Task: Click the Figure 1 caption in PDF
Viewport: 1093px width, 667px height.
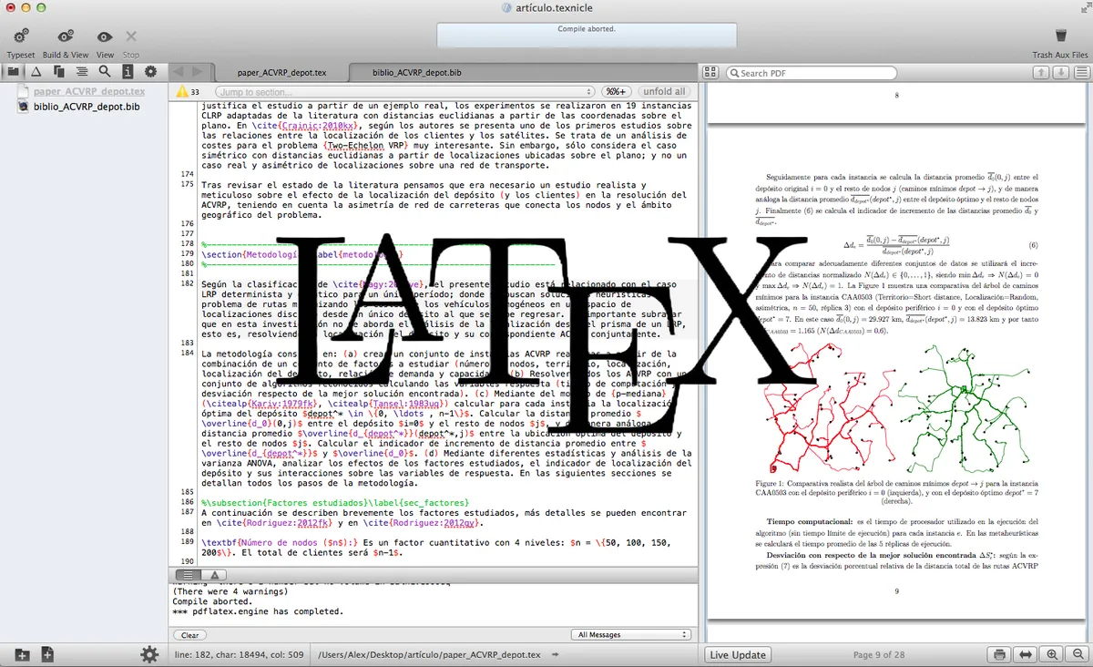Action: pos(897,491)
